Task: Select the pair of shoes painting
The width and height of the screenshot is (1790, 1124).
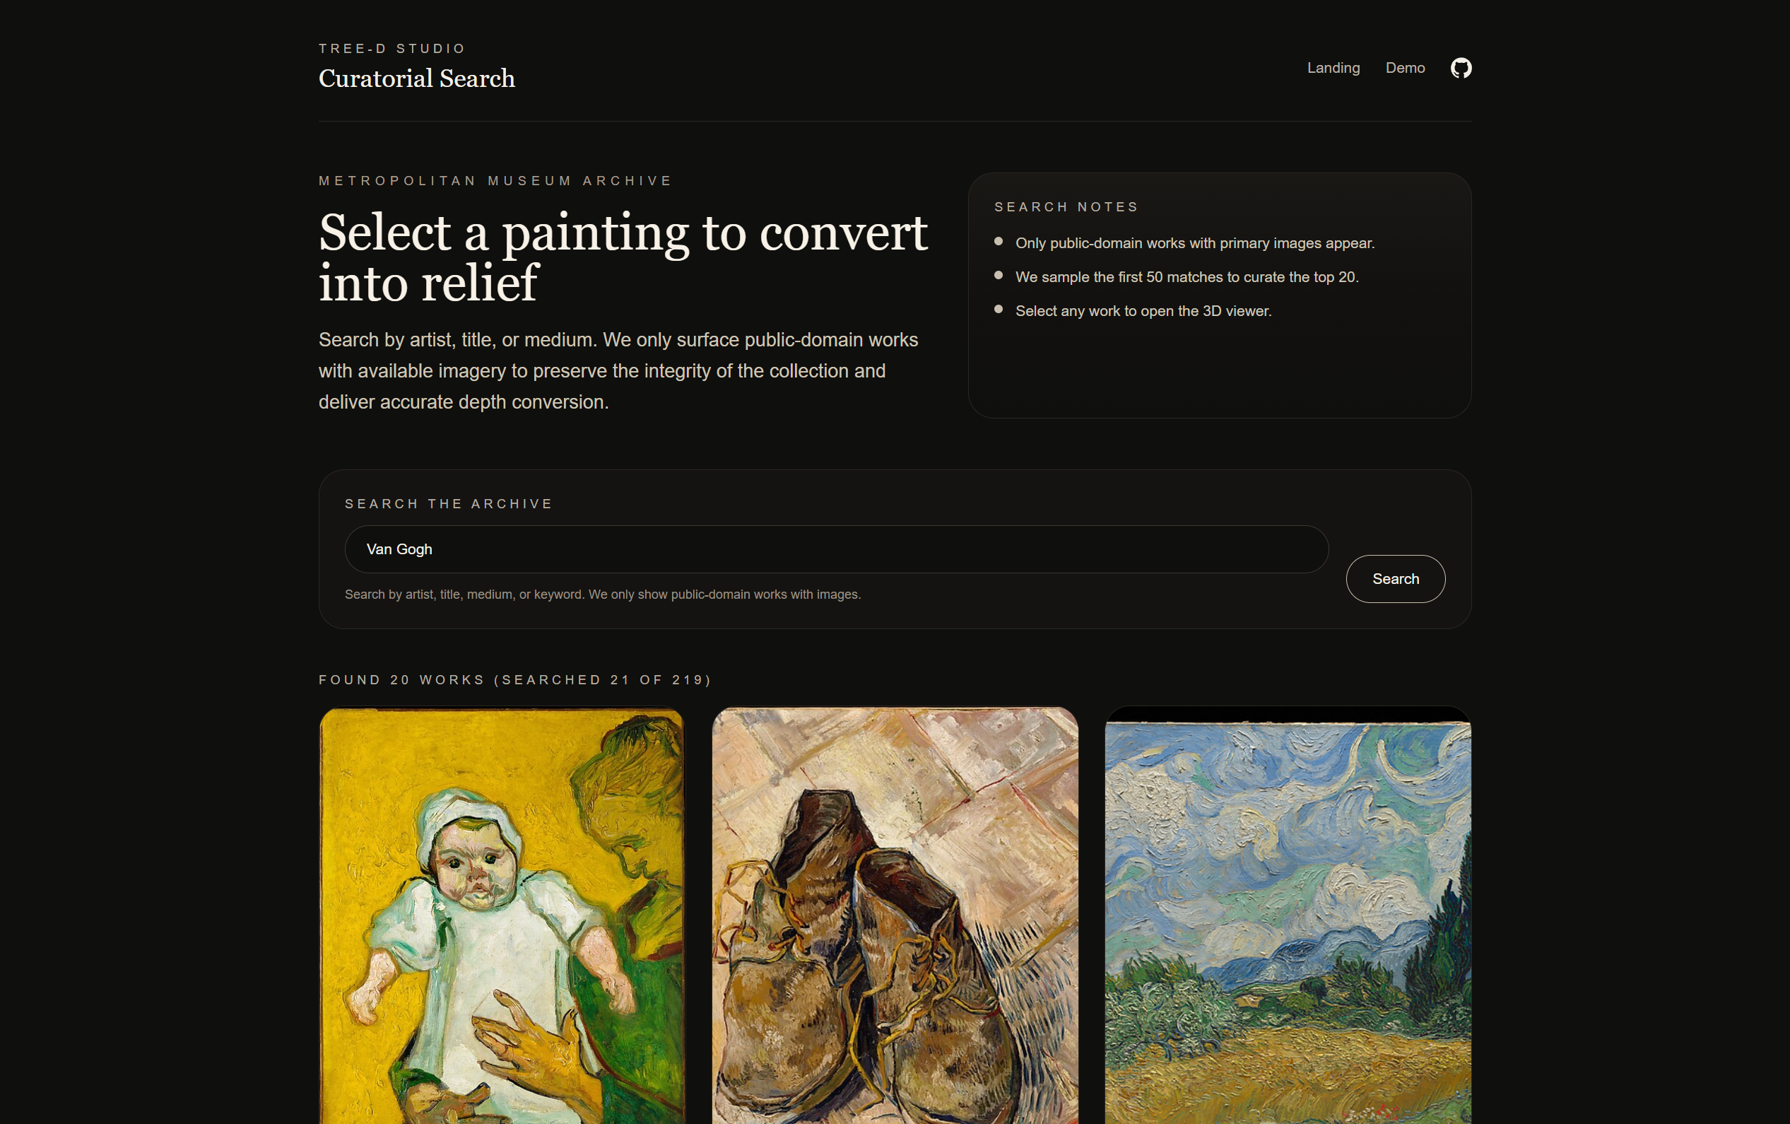Action: 895,915
